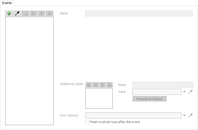Delete the selected additional label
Screen dimensions: 198x130
pos(96,85)
